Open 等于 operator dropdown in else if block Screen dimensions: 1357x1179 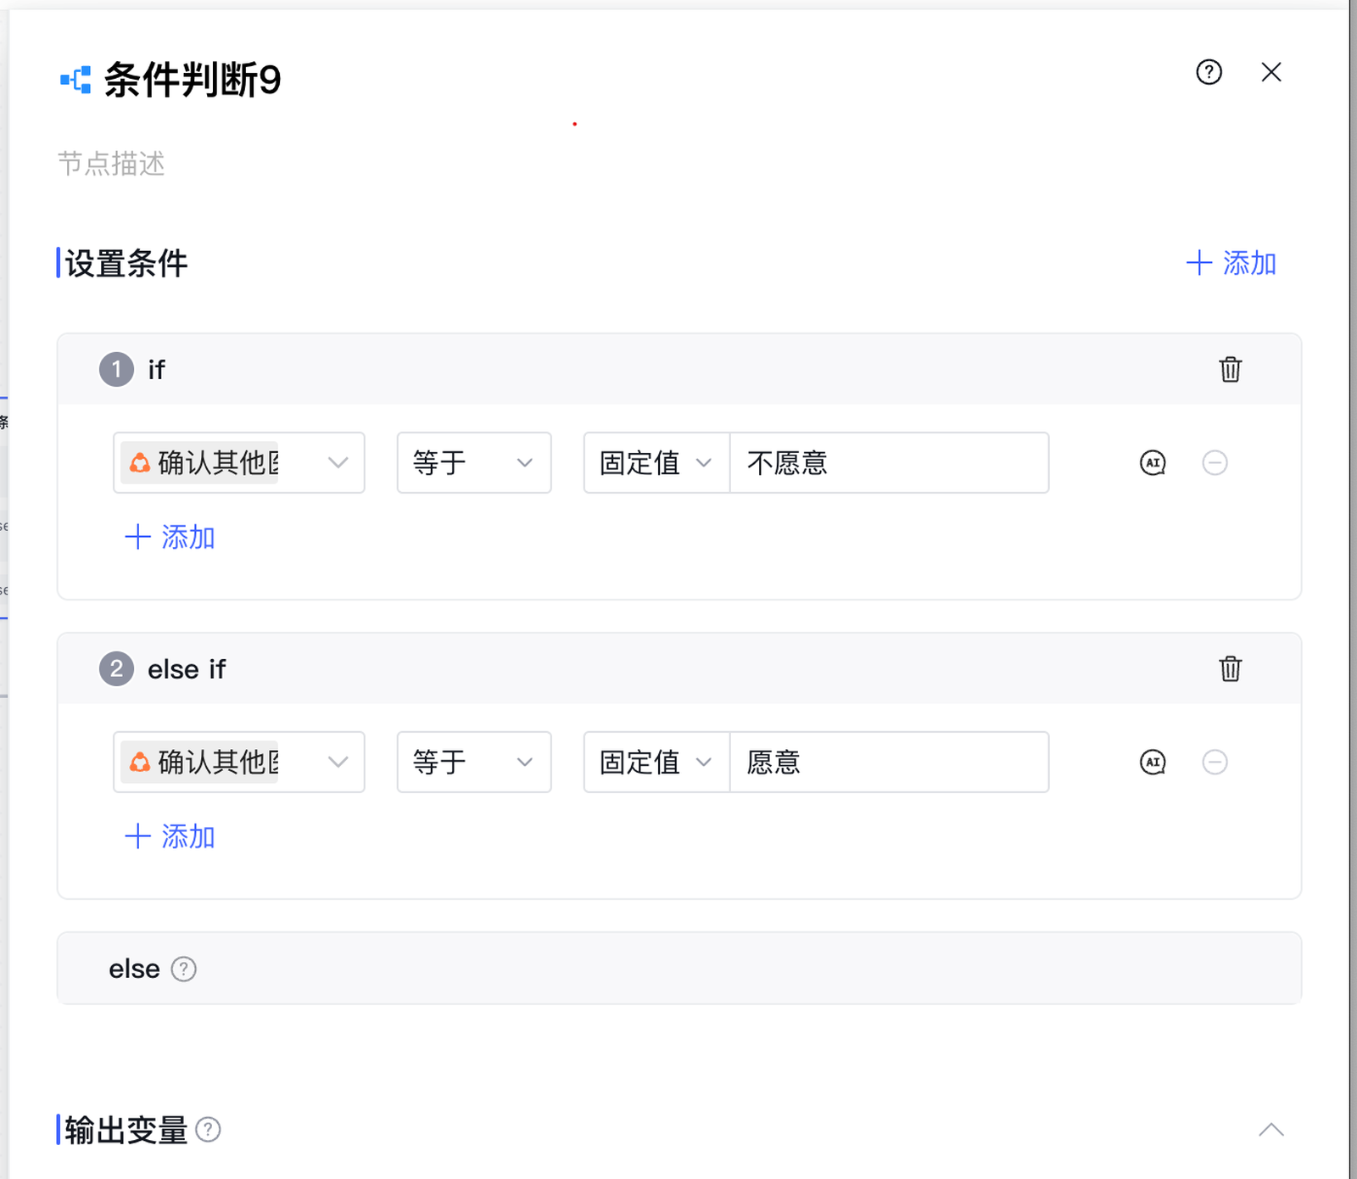(473, 763)
